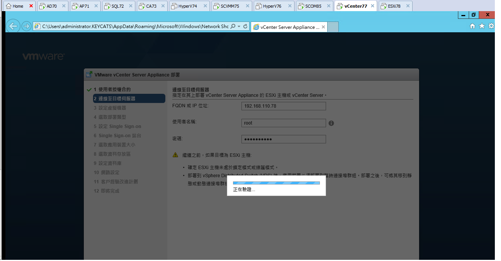Select step 9 設定資料庫
This screenshot has width=501, height=261.
pos(108,163)
